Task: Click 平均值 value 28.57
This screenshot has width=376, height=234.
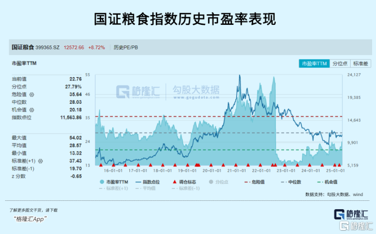Action: click(75, 145)
